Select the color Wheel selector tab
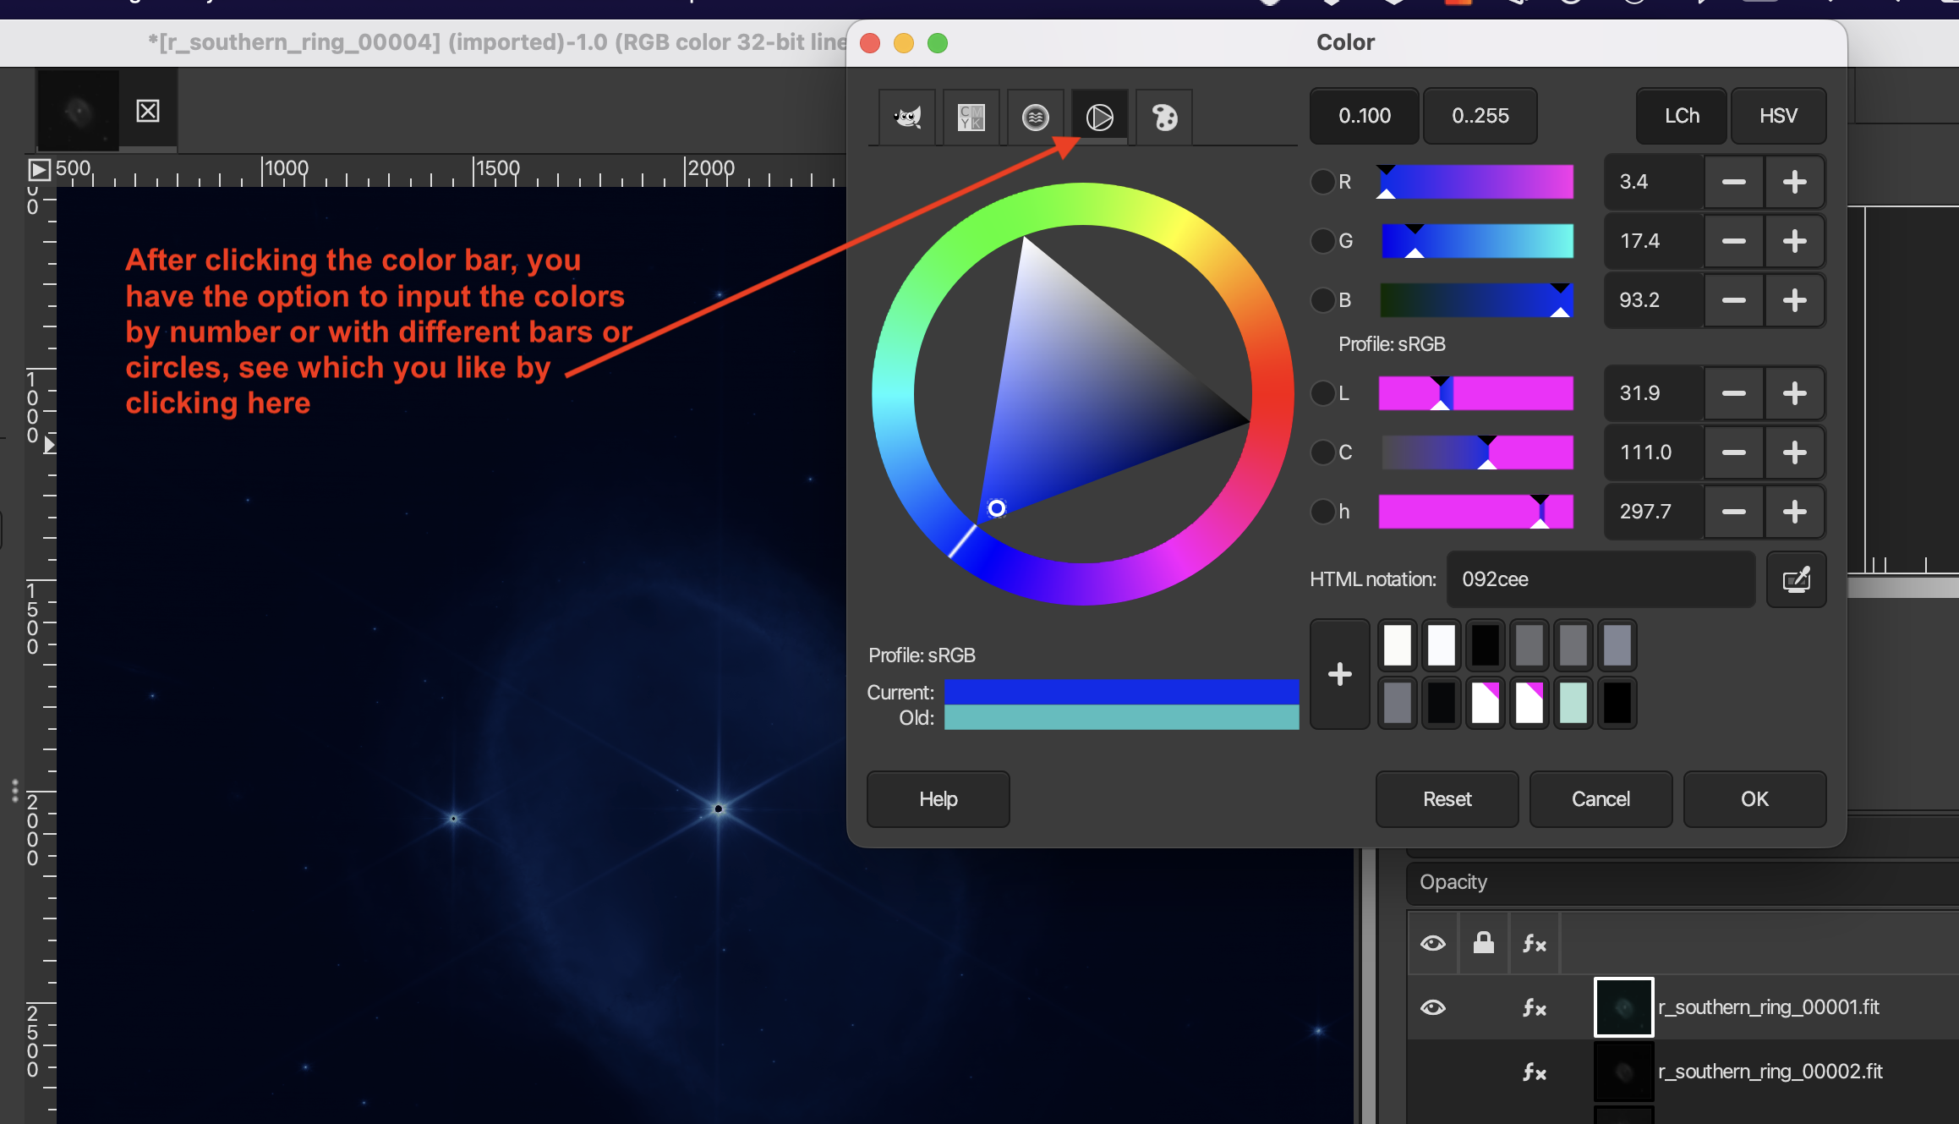1959x1124 pixels. pos(1099,117)
